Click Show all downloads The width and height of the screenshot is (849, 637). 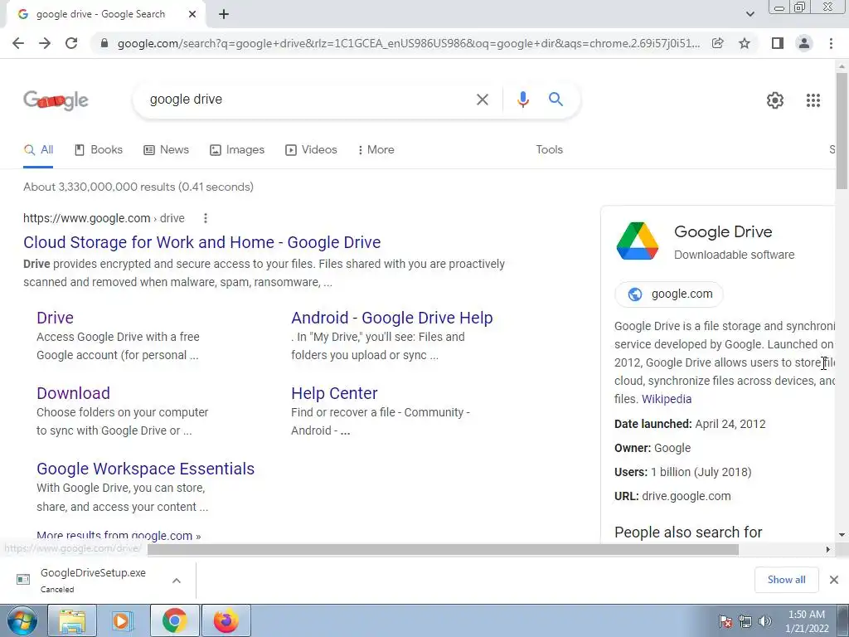coord(786,580)
